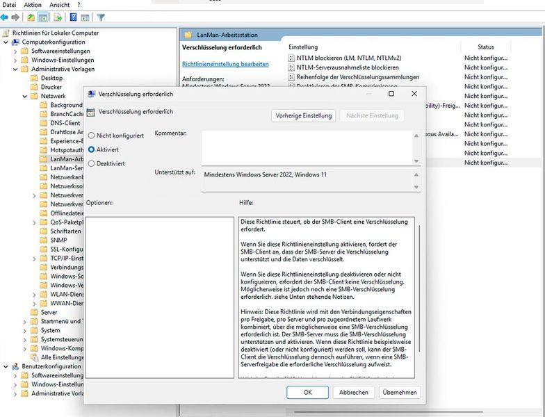This screenshot has width=545, height=417.
Task: Click the NTLM-Serverausnahmeliste blockieren setting icon
Action: tap(291, 67)
